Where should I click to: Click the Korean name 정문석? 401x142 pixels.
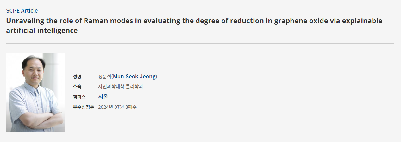point(104,77)
